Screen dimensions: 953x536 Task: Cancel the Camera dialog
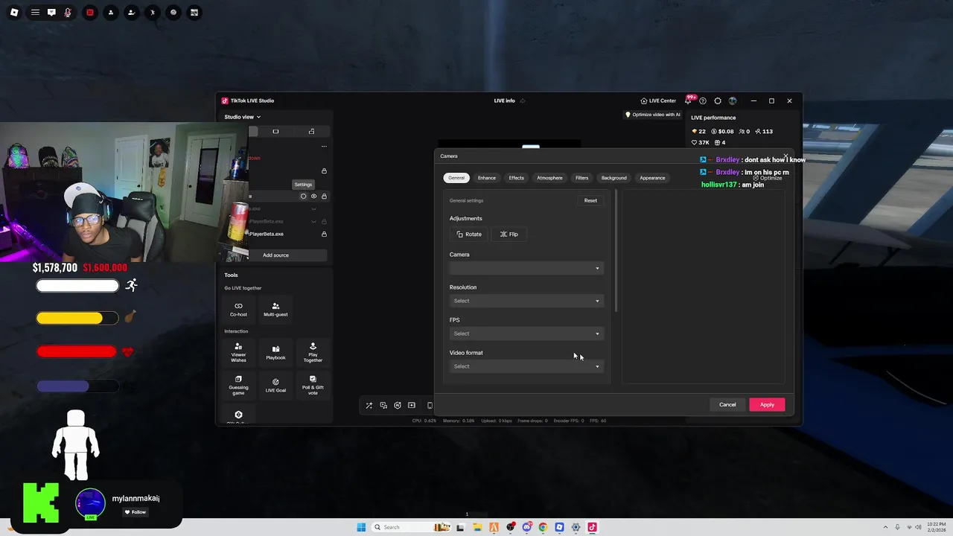click(x=727, y=405)
